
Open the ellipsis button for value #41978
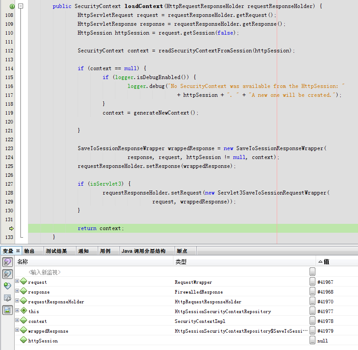[x=312, y=321]
